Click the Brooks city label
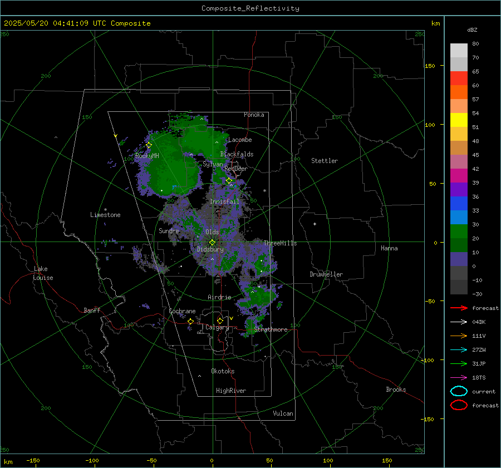This screenshot has height=468, width=501. [396, 390]
